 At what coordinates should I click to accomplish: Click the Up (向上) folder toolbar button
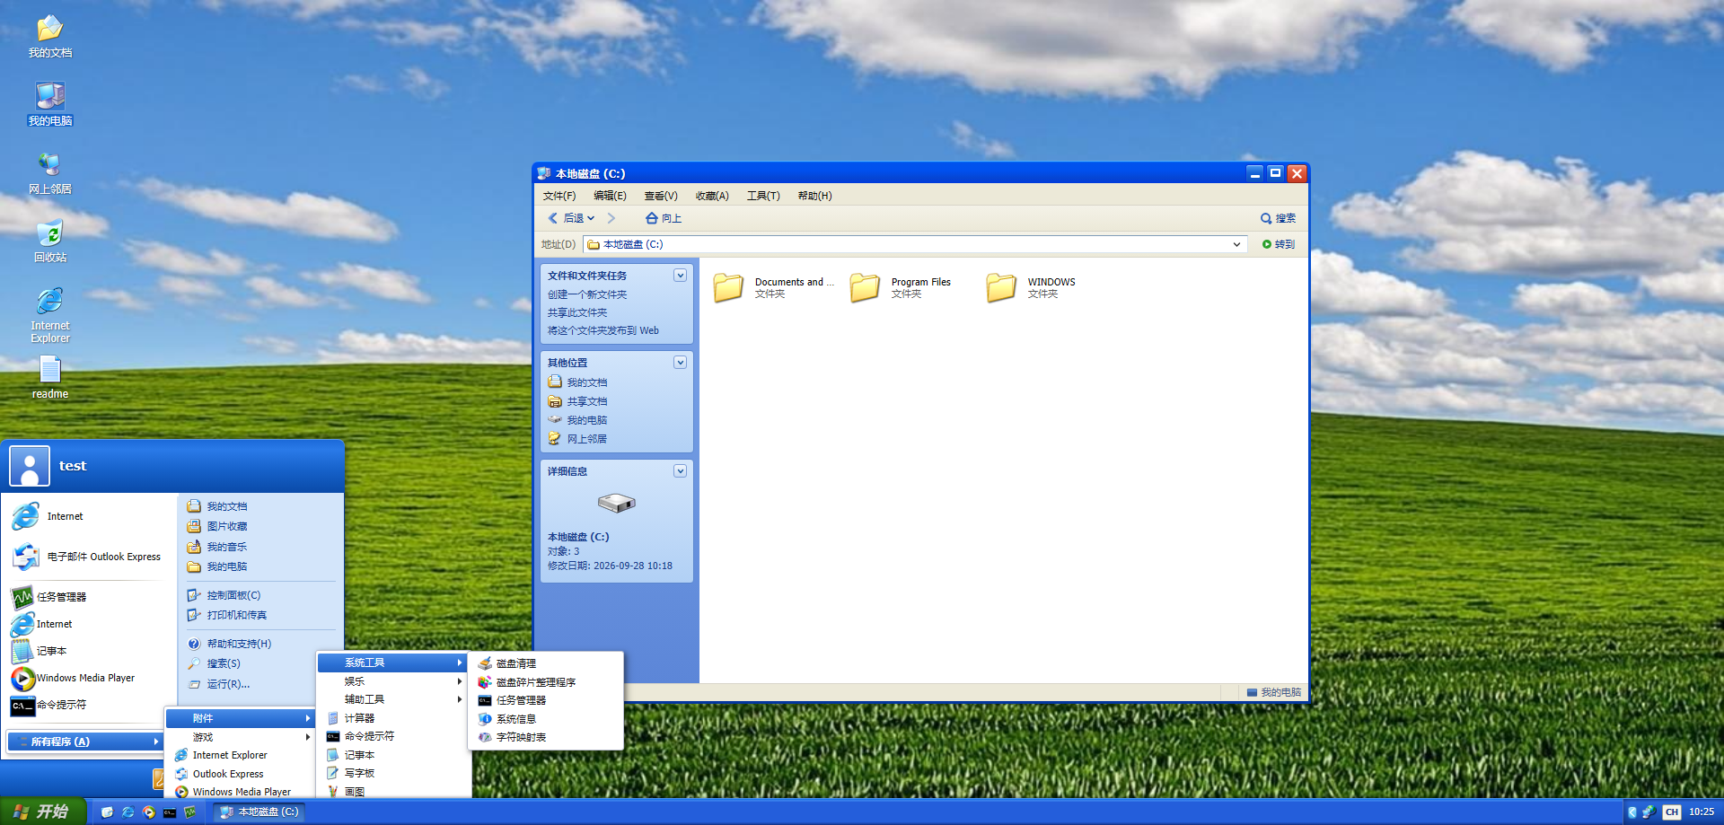pyautogui.click(x=664, y=218)
